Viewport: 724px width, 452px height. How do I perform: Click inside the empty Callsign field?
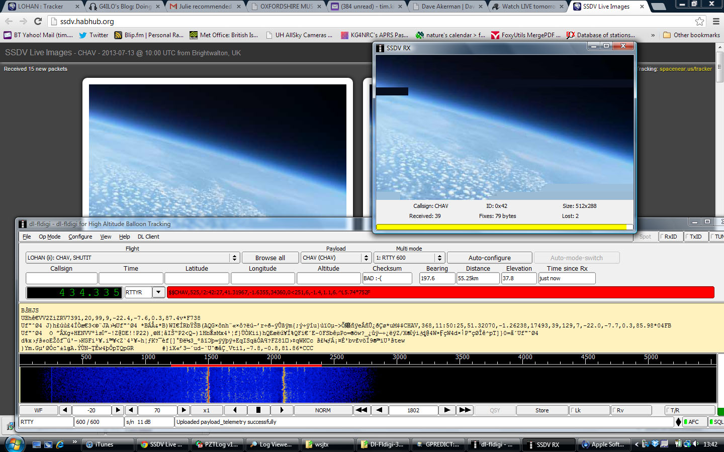tap(61, 278)
